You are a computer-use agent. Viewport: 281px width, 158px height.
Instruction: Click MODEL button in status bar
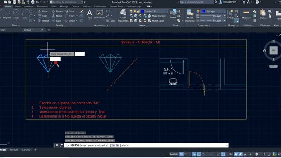point(174,154)
